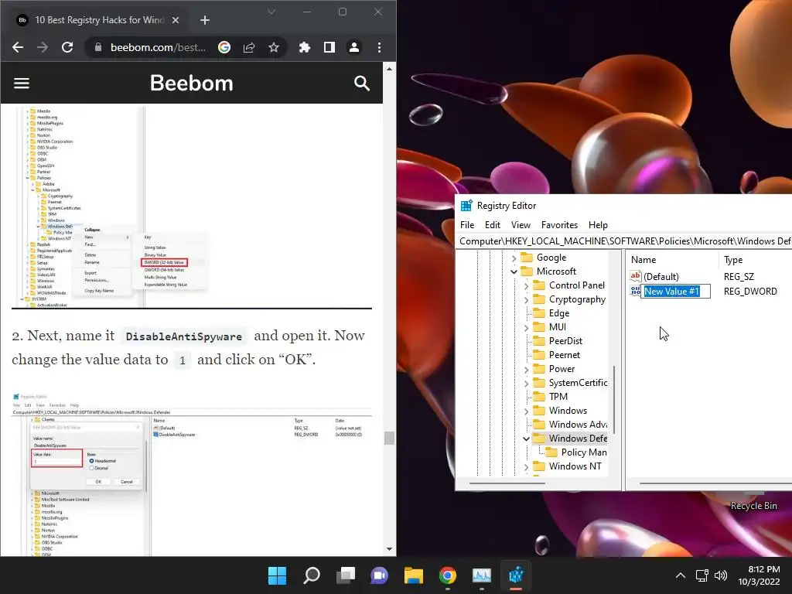Reload the Beebom page
Viewport: 792px width, 594px height.
[x=67, y=47]
